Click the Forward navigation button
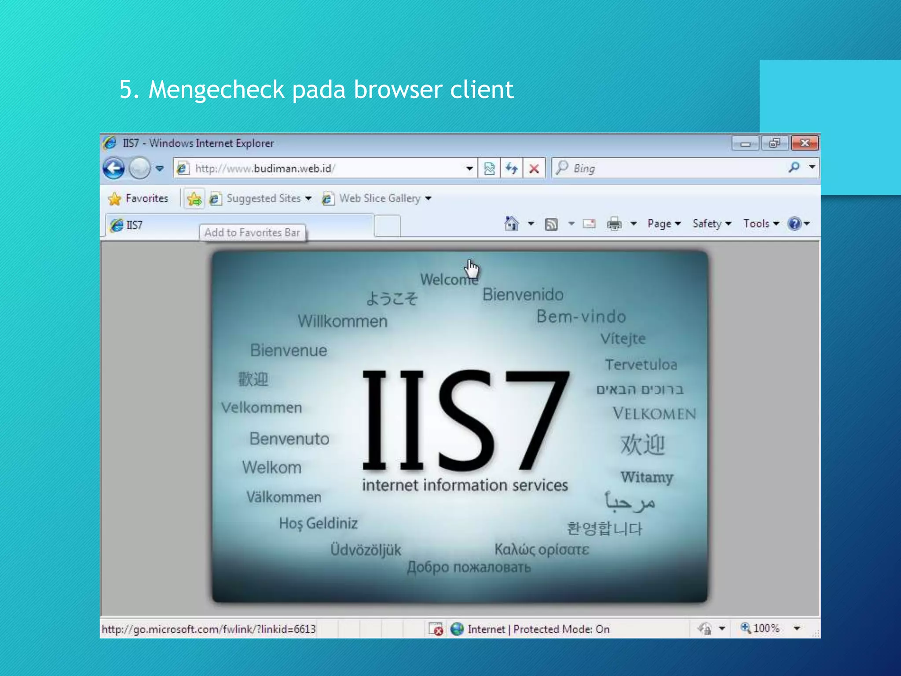The width and height of the screenshot is (901, 676). click(140, 168)
